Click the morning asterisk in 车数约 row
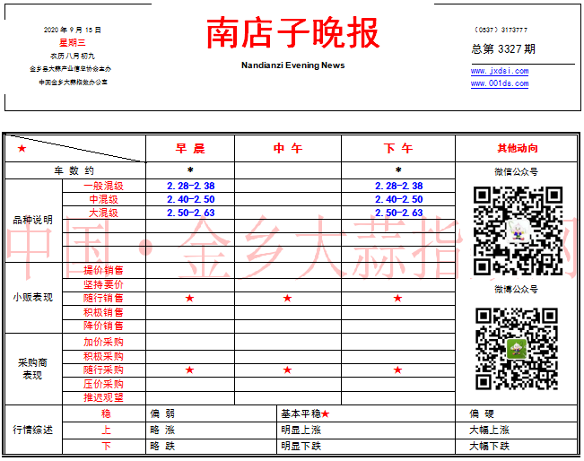The image size is (584, 461). click(190, 170)
